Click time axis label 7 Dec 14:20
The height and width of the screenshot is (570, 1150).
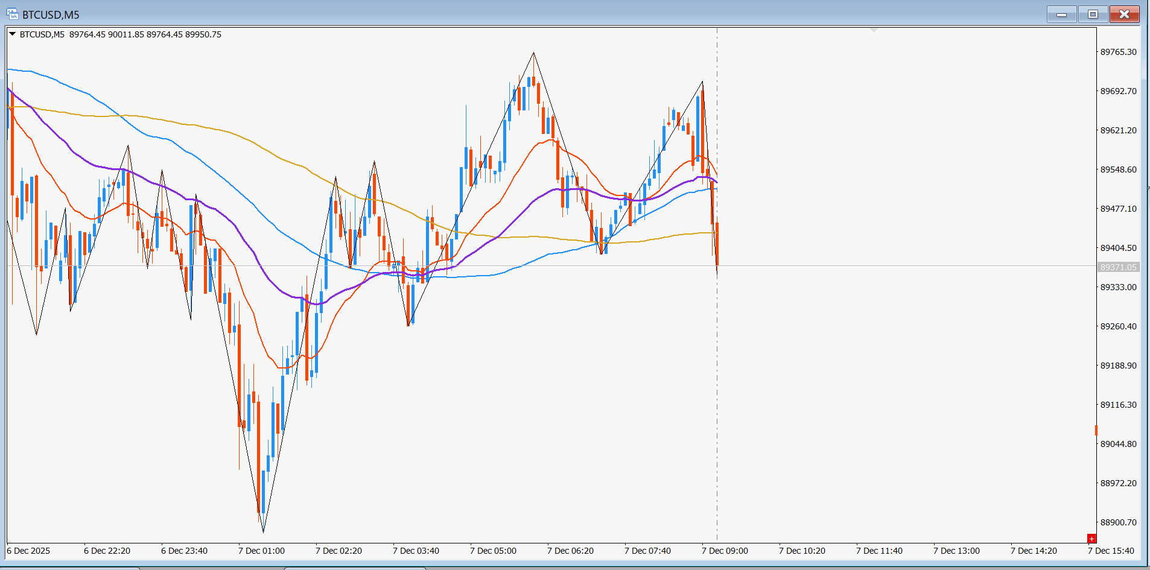click(1034, 551)
